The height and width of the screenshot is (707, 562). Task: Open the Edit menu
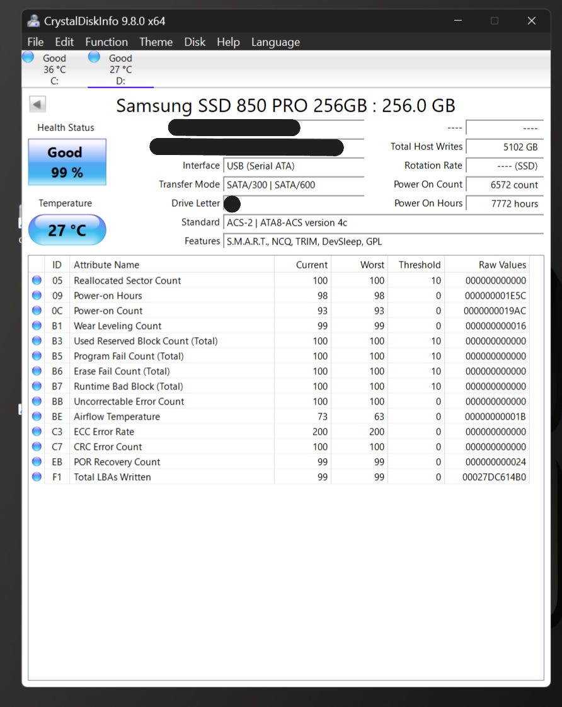(64, 42)
